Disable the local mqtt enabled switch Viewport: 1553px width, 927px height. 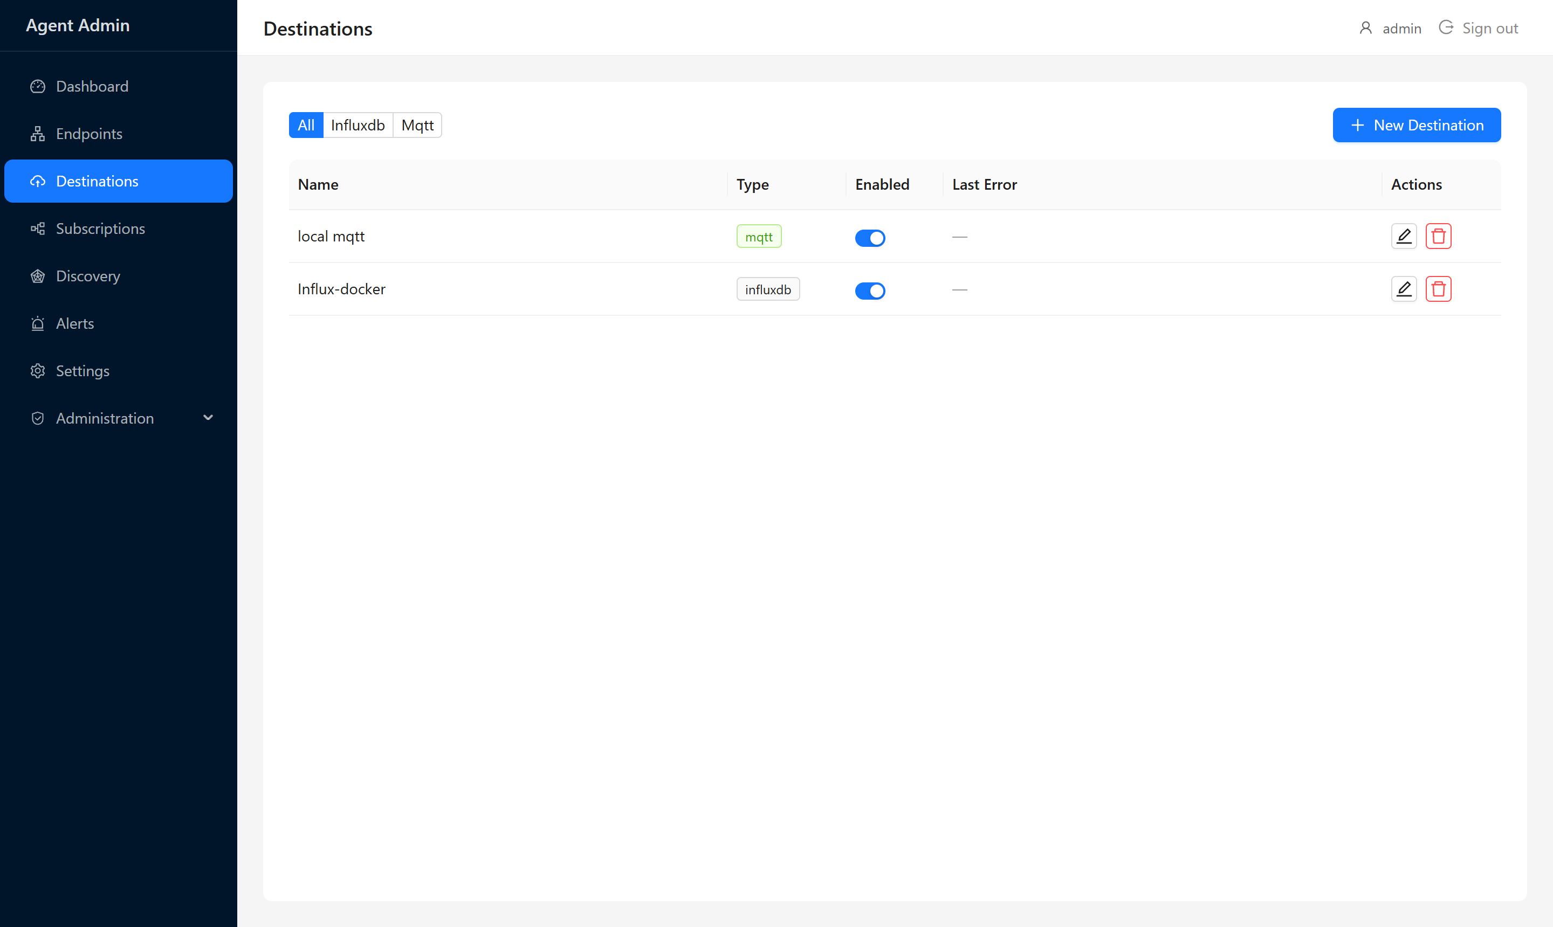pos(870,238)
